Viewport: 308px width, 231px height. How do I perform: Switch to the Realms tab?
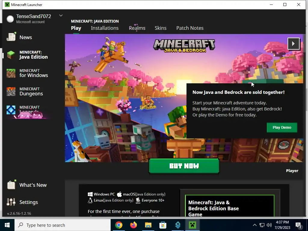point(137,28)
